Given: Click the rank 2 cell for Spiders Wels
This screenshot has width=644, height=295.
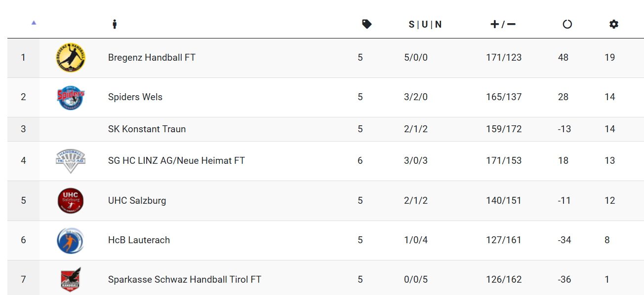Looking at the screenshot, I should (23, 97).
